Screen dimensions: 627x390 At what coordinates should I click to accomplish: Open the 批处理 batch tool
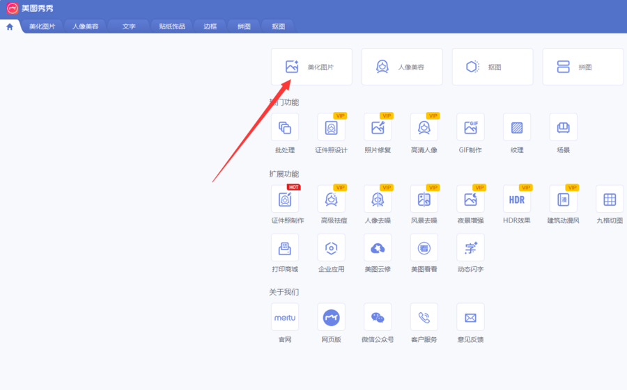[285, 127]
